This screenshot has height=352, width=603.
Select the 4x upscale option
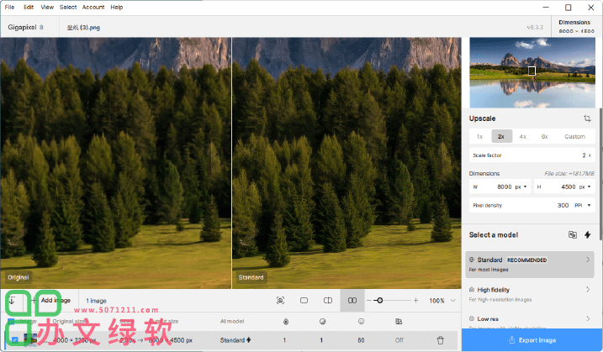point(523,136)
